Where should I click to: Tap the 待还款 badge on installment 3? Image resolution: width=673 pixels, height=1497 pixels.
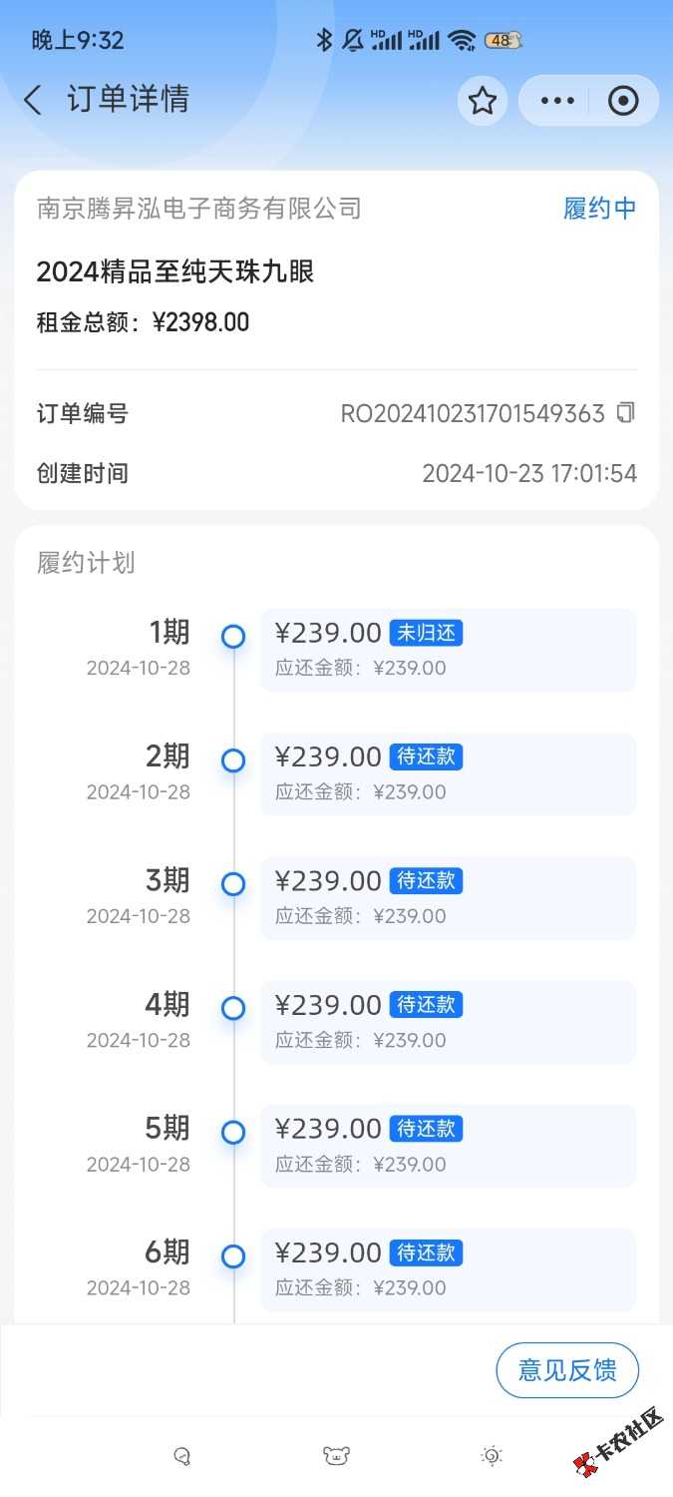click(x=426, y=880)
